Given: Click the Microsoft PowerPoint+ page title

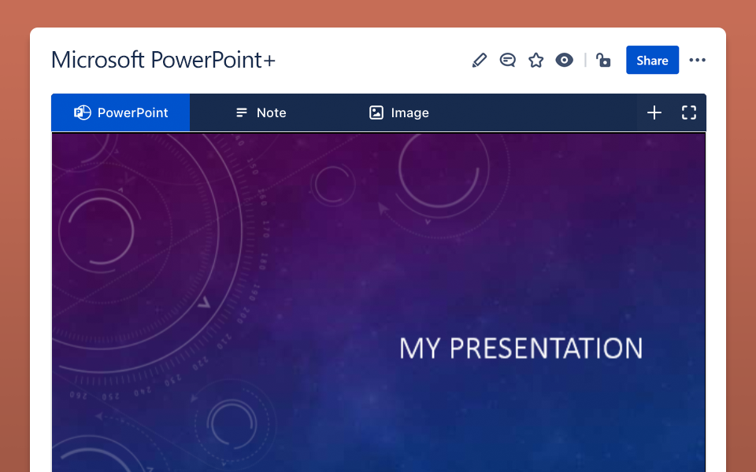Looking at the screenshot, I should [x=164, y=61].
